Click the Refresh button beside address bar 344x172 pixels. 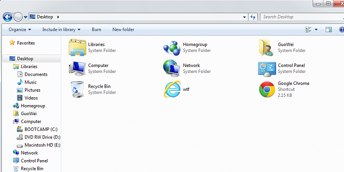253,17
